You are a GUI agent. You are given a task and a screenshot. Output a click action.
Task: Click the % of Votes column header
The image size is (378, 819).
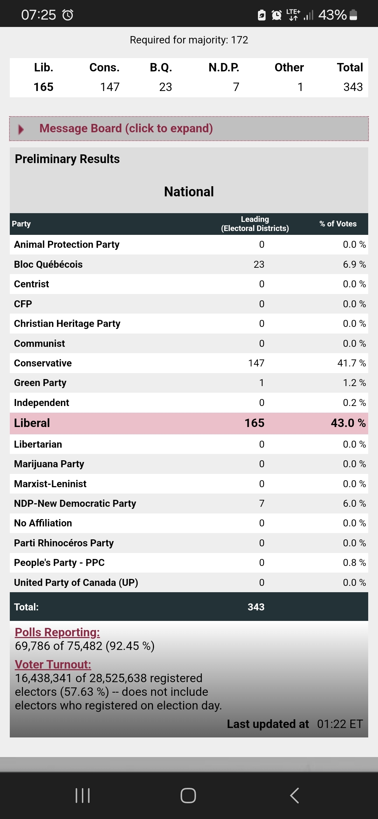click(x=338, y=224)
